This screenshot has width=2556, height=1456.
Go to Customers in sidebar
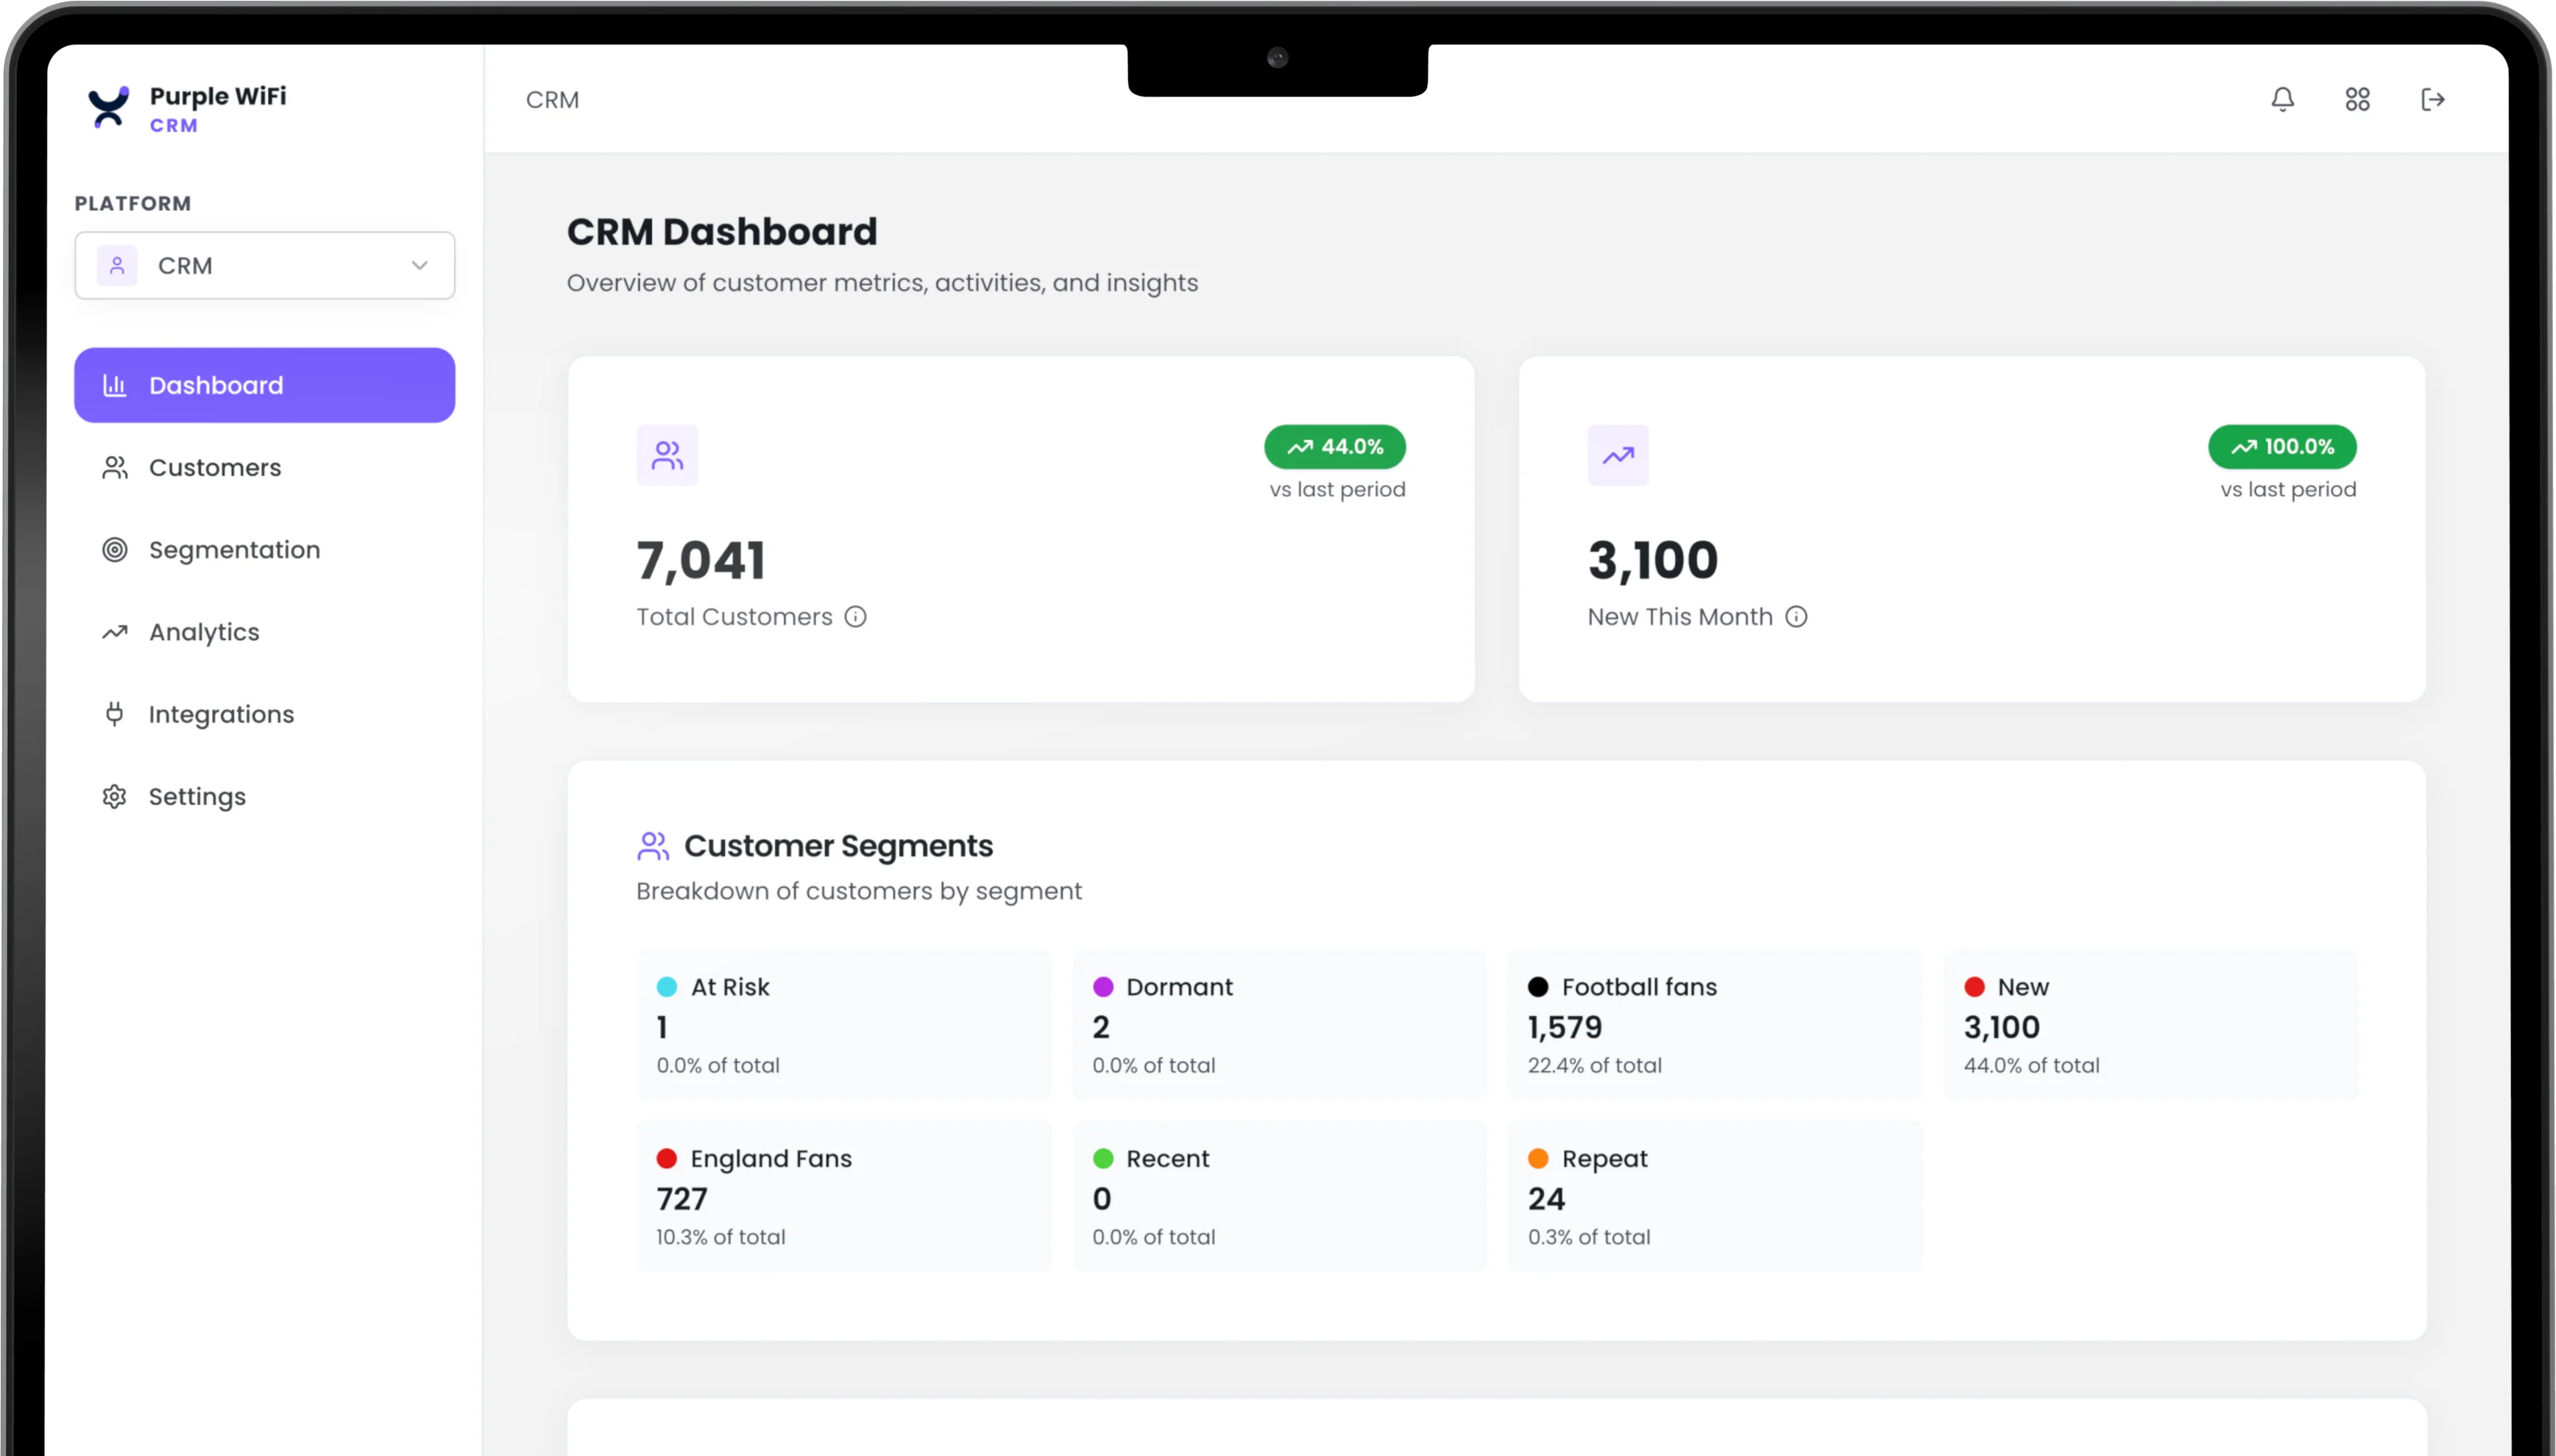[264, 467]
